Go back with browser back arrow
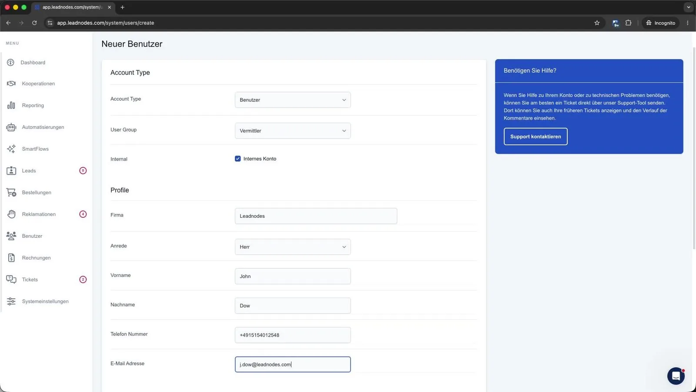 point(8,23)
